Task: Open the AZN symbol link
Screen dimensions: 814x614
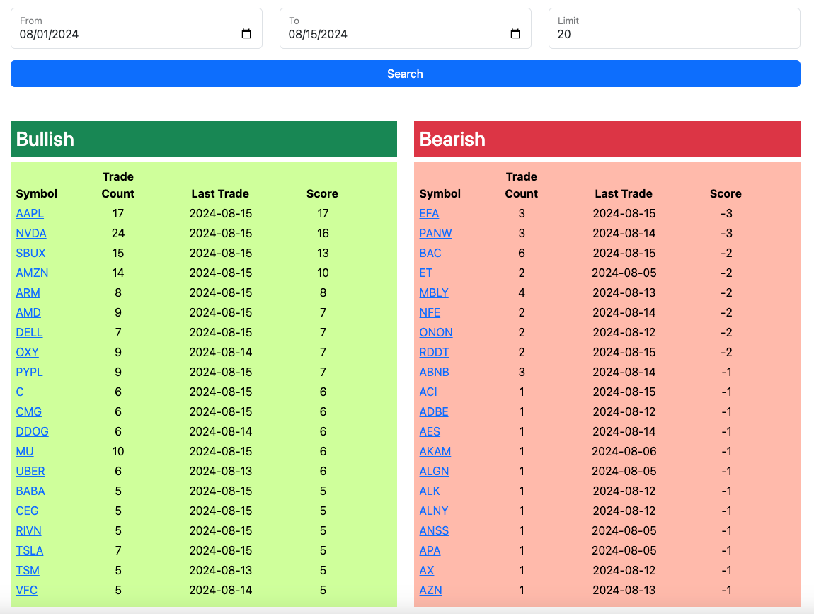Action: [431, 590]
